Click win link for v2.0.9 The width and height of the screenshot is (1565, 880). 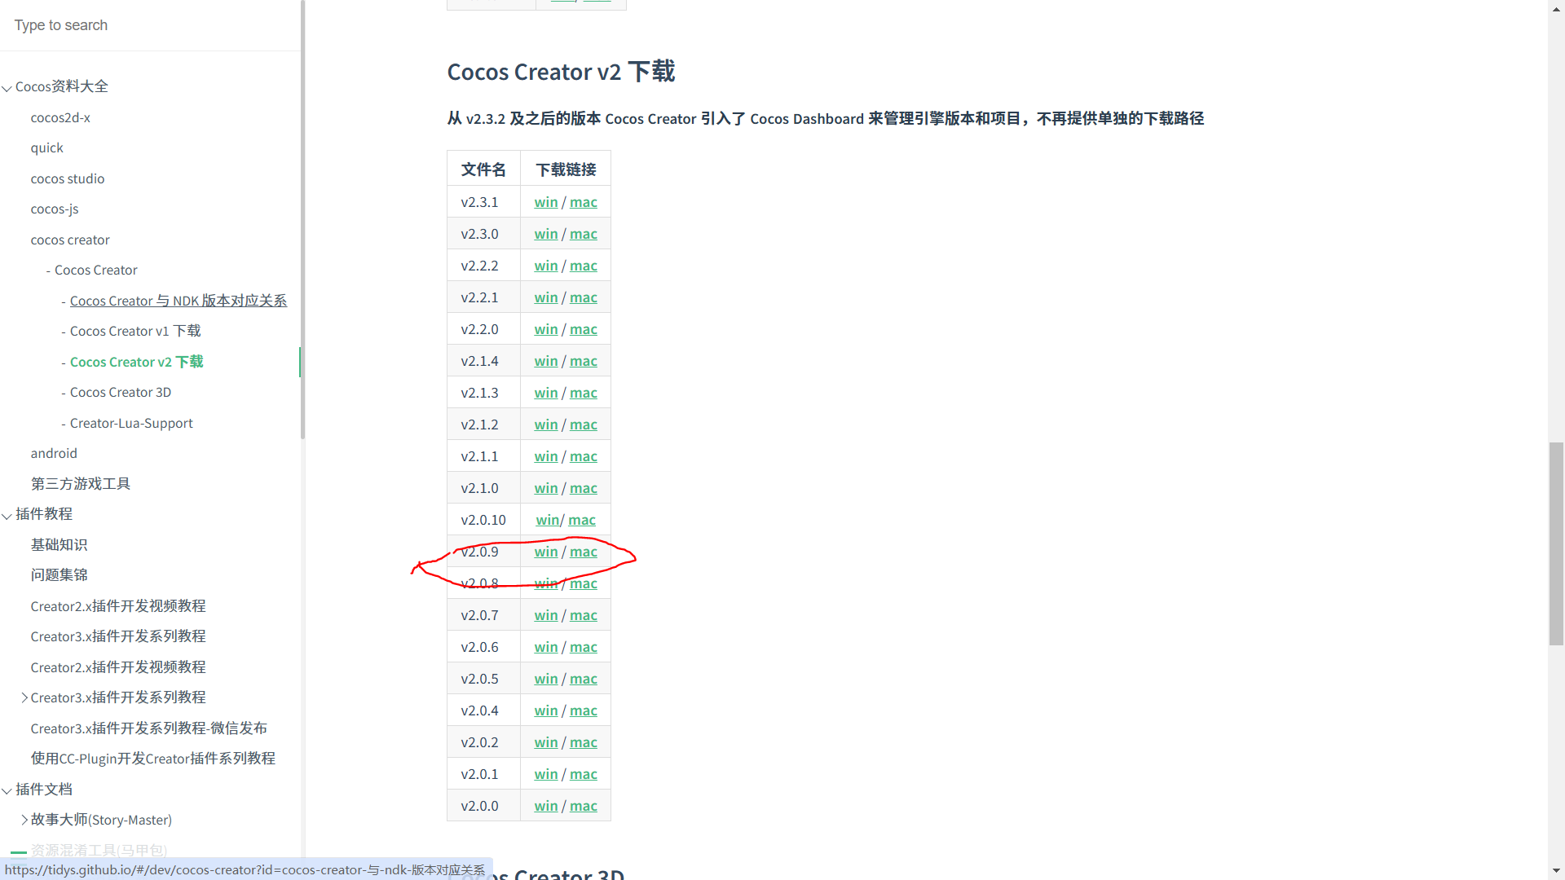point(545,552)
